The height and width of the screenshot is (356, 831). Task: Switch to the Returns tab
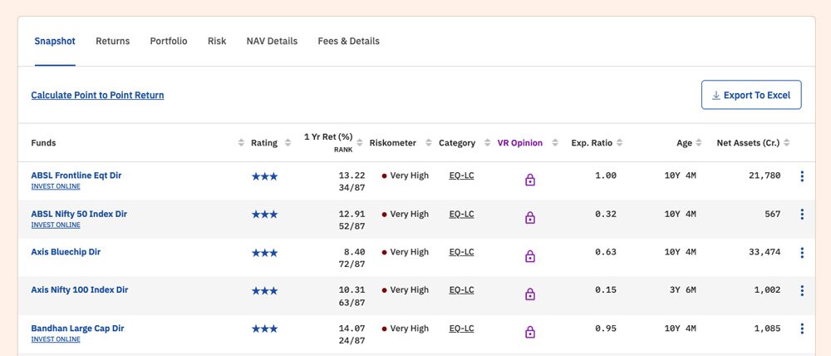point(112,42)
